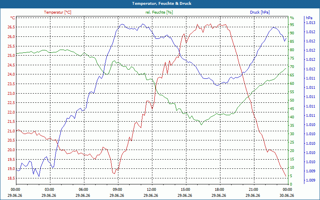Click the 22,0 temperature axis value

coord(12,112)
